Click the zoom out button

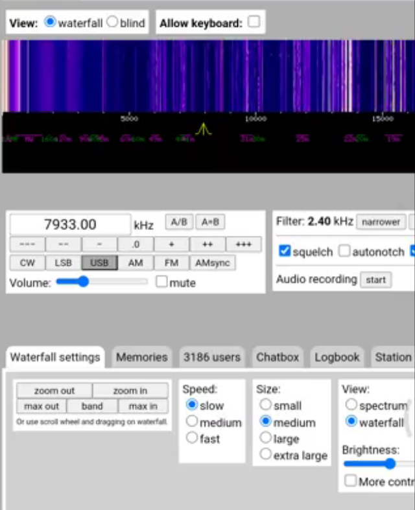pyautogui.click(x=54, y=391)
